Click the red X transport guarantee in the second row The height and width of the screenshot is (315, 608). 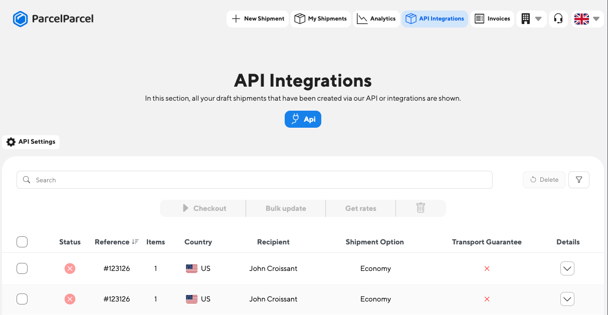tap(487, 299)
